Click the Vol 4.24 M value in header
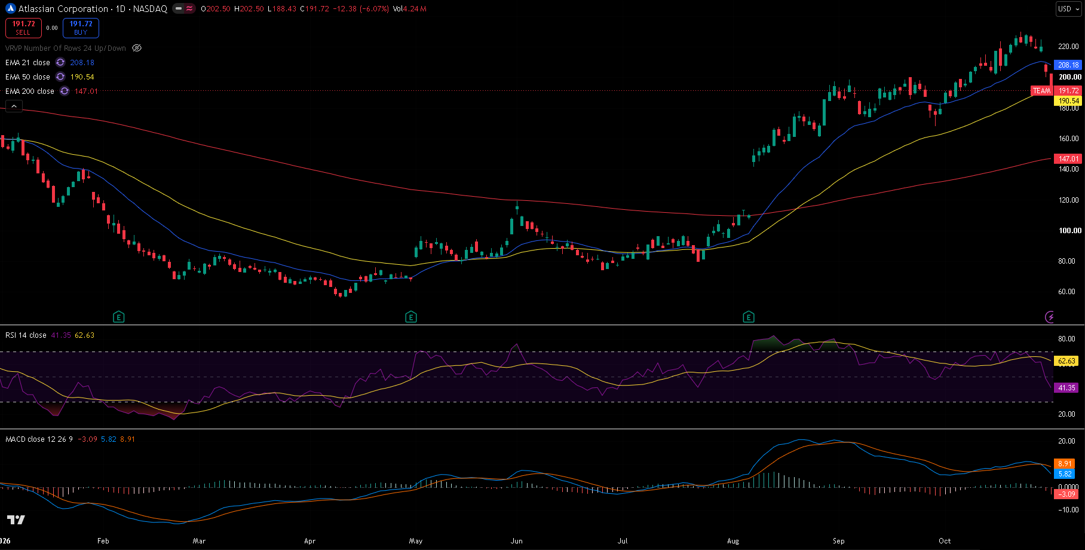 click(x=410, y=9)
